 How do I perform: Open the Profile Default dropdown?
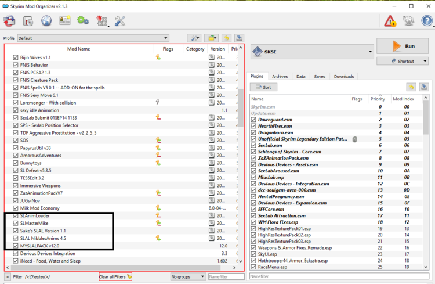pyautogui.click(x=93, y=38)
